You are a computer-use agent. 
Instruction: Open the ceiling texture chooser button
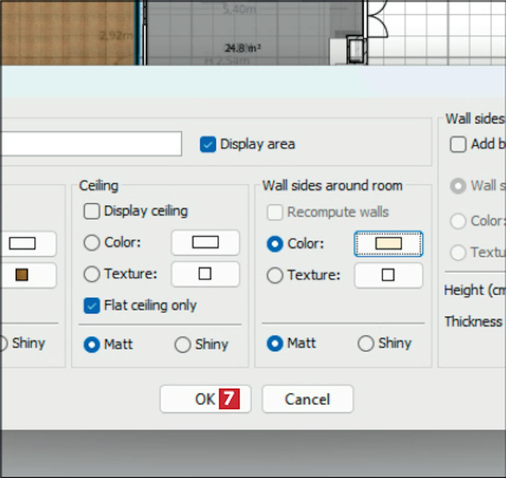205,274
